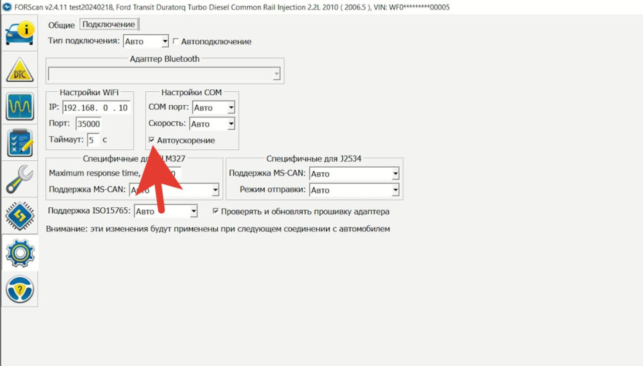
Task: Open the vehicle information section
Action: [x=19, y=34]
